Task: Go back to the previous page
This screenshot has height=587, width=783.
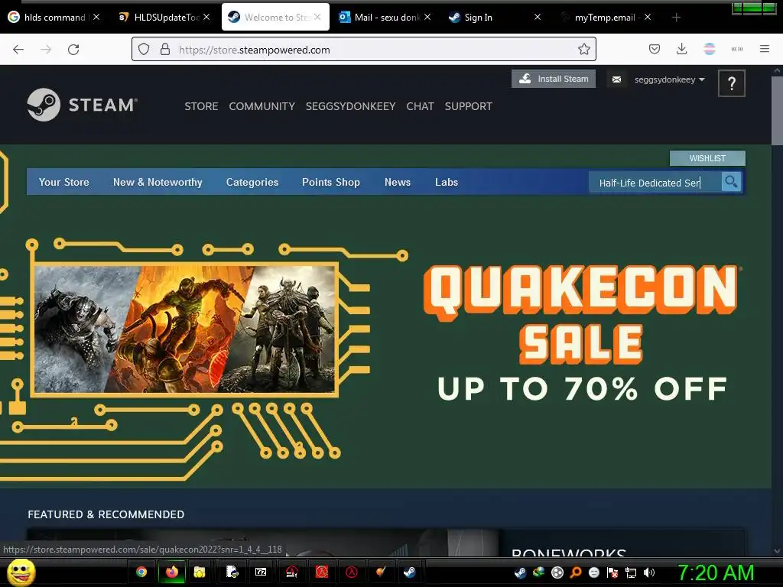Action: [x=18, y=50]
